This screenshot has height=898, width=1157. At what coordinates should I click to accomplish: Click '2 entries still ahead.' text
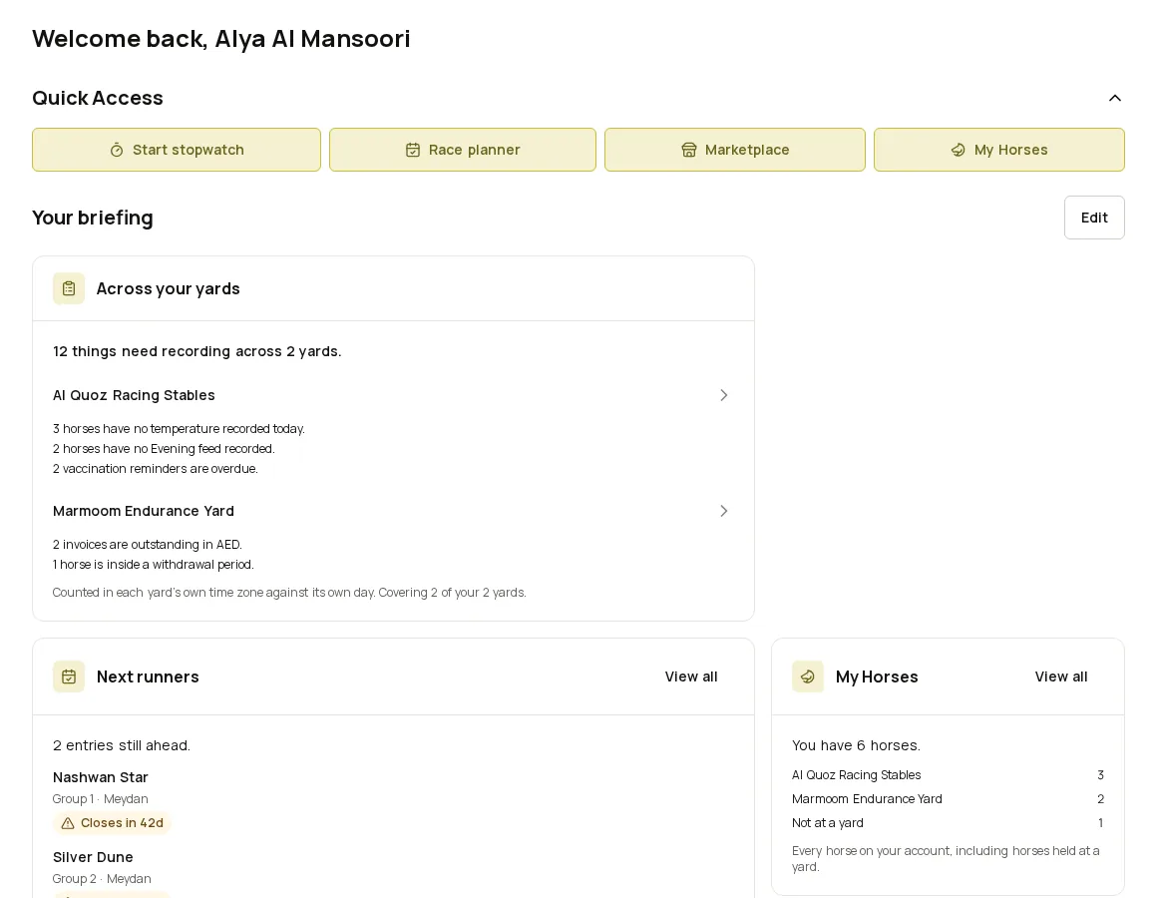pos(122,745)
